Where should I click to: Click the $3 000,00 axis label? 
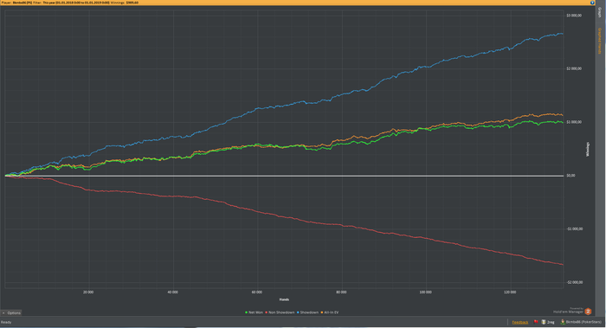click(573, 16)
